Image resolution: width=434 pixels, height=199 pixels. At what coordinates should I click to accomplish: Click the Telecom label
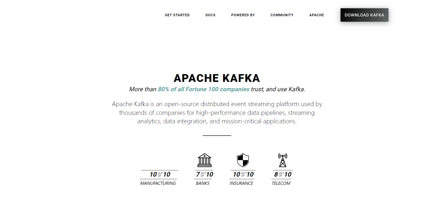point(280,183)
